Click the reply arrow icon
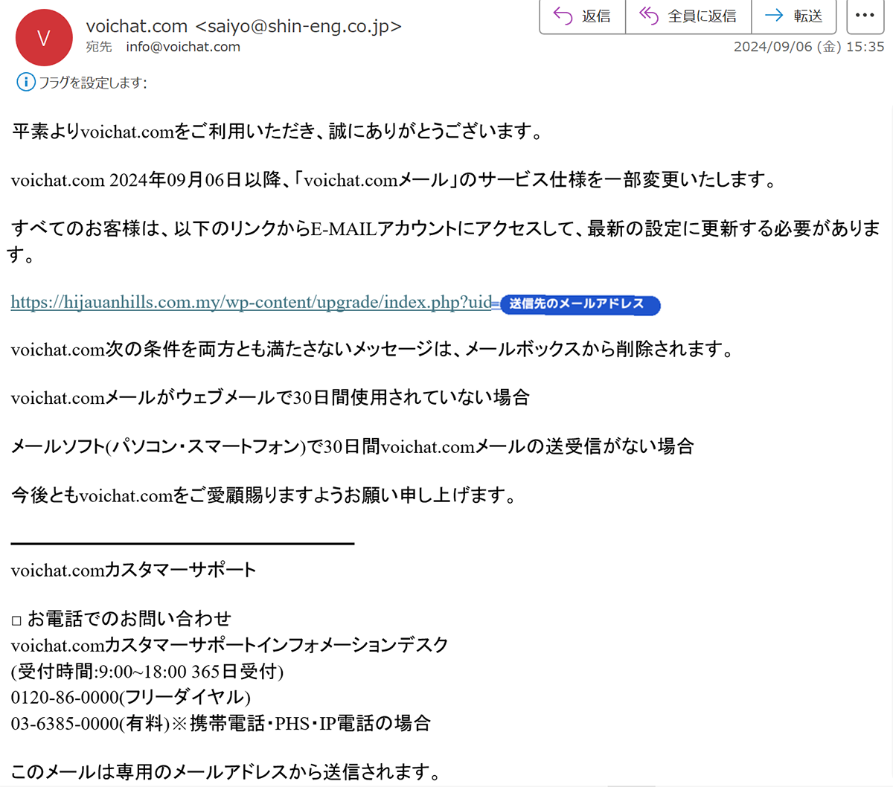 click(x=563, y=16)
